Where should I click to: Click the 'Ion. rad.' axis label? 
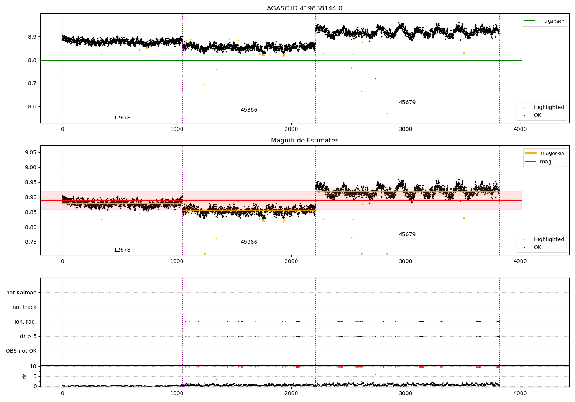pos(26,322)
